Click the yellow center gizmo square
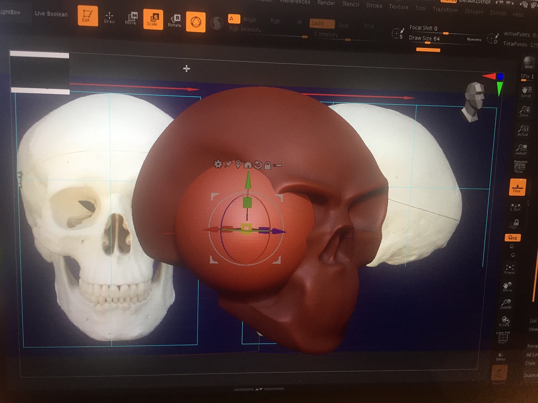This screenshot has width=538, height=403. (246, 229)
